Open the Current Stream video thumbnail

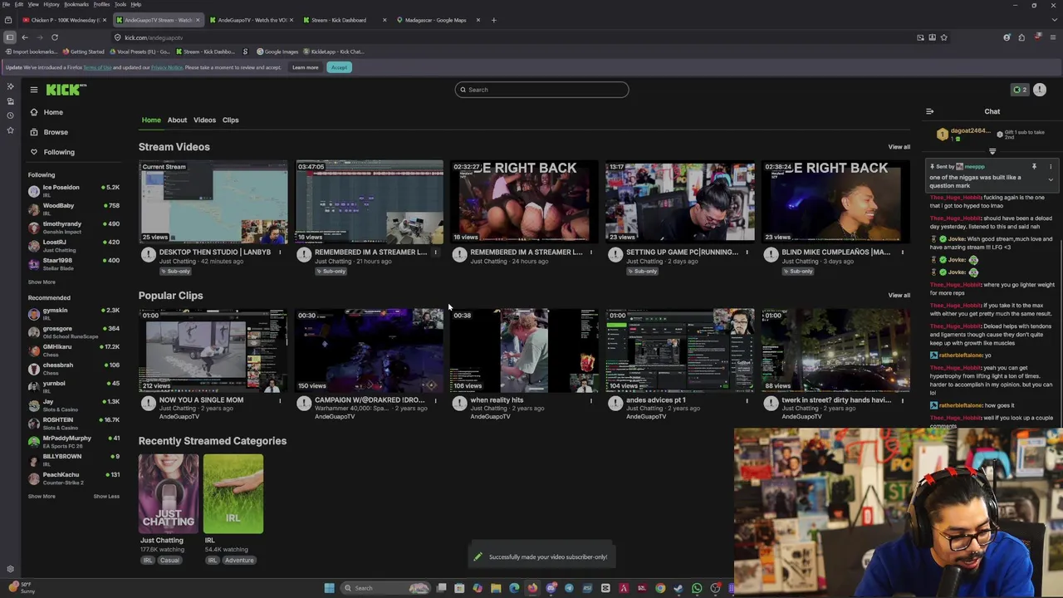click(x=213, y=202)
